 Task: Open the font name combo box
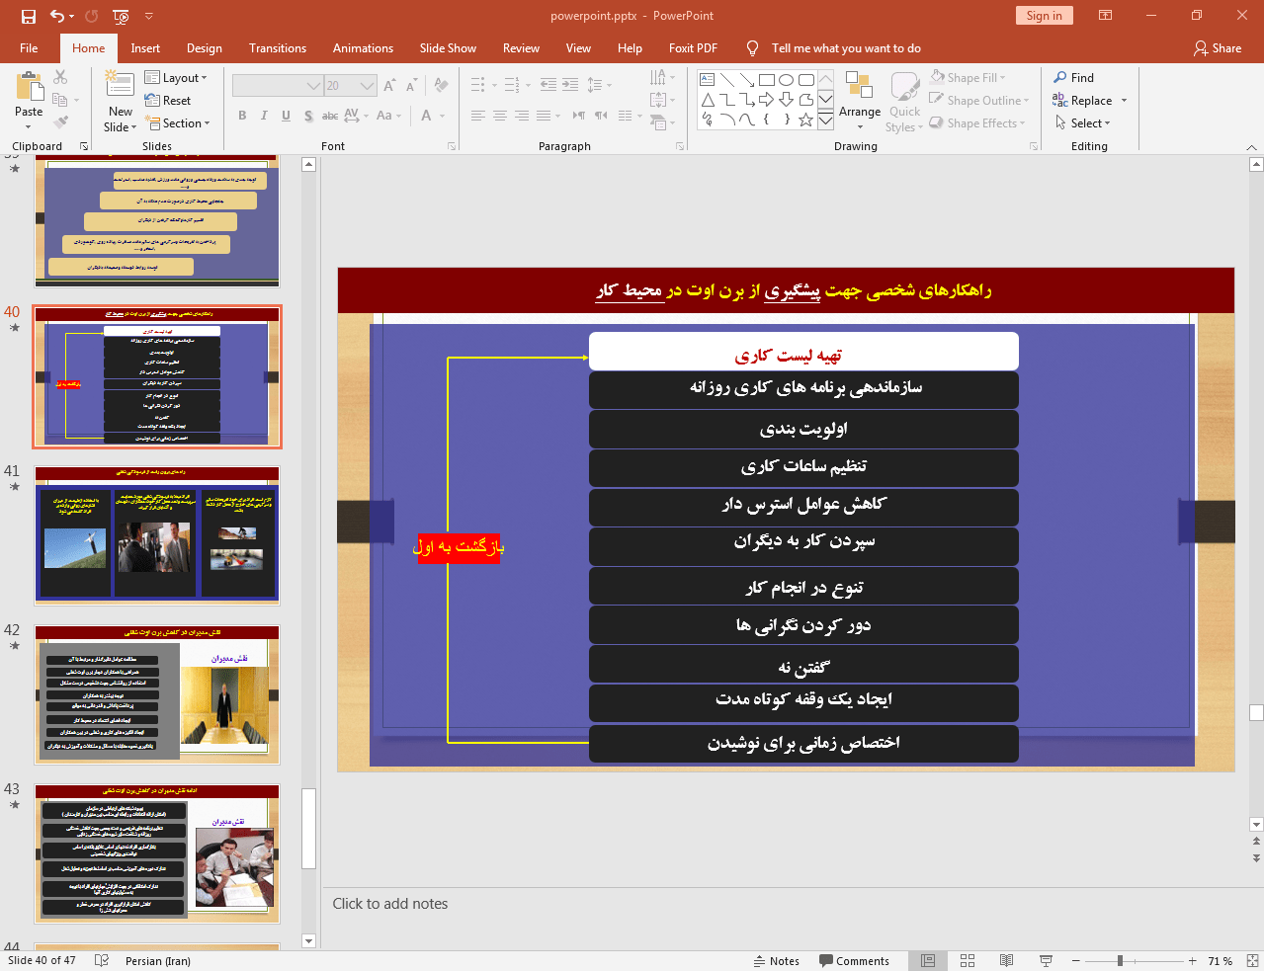coord(278,86)
